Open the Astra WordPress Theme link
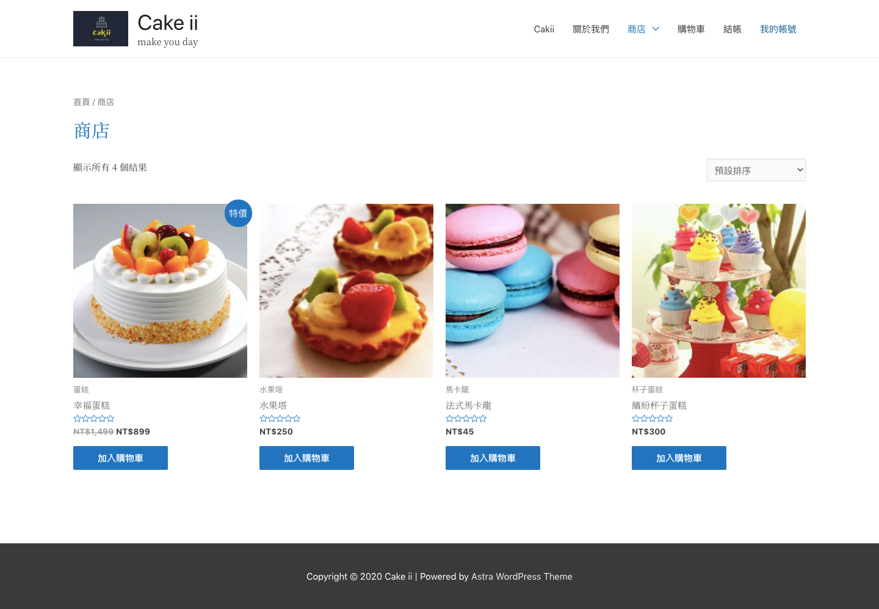 (522, 577)
